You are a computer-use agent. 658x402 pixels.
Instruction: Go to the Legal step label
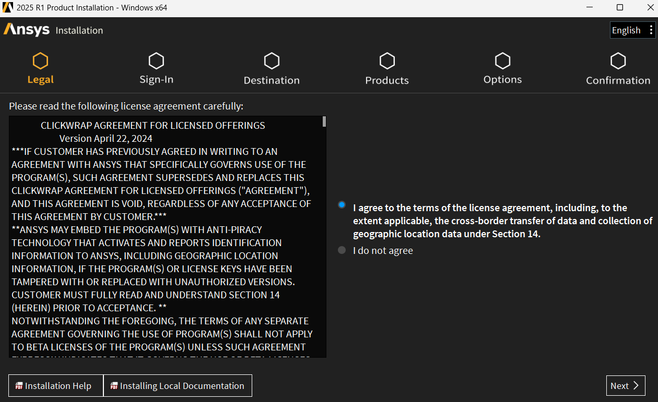[x=40, y=80]
